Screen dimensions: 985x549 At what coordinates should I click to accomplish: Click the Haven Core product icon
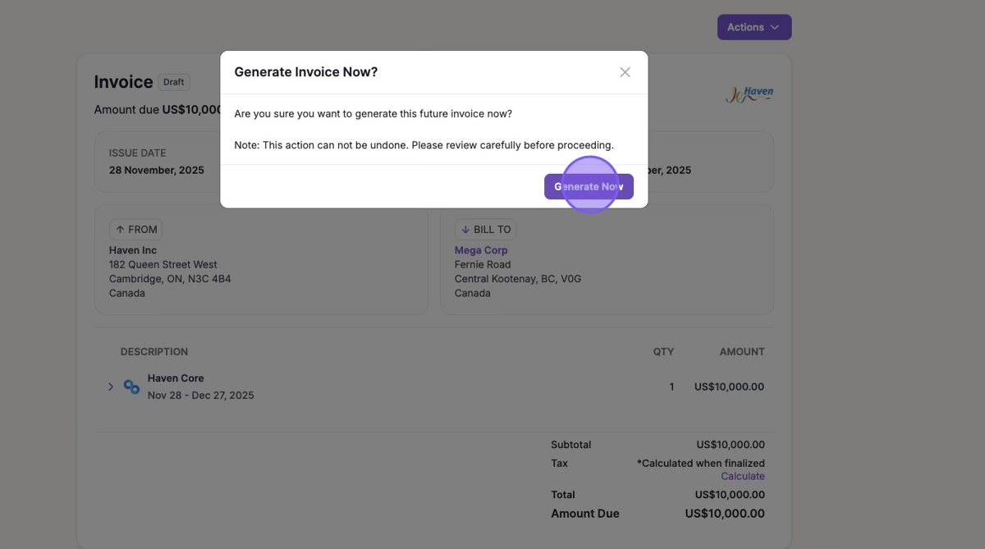(131, 387)
